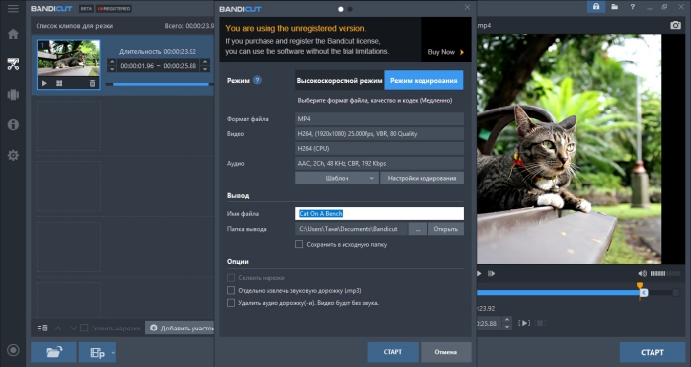Click the end trim handle on timeline

(644, 293)
